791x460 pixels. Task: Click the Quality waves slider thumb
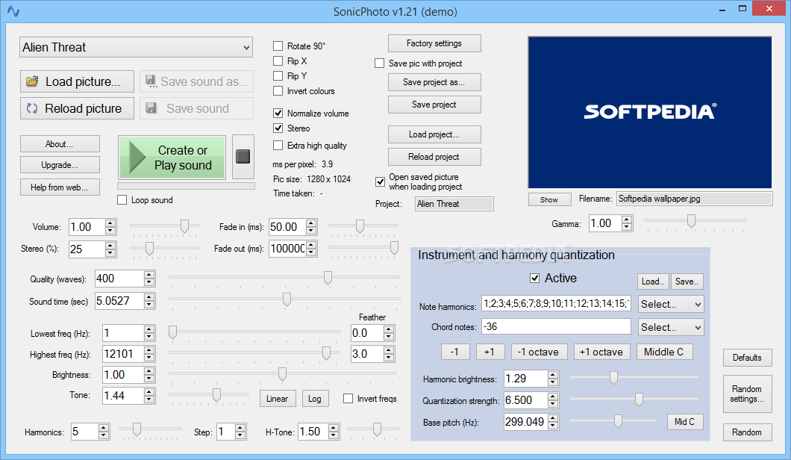(328, 278)
